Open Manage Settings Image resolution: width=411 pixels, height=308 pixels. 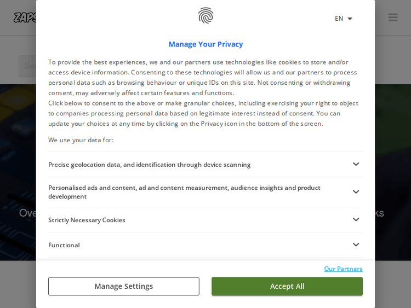pos(123,286)
